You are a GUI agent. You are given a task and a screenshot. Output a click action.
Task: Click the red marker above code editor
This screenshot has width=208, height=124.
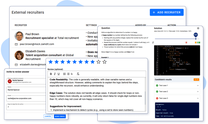coord(186,42)
